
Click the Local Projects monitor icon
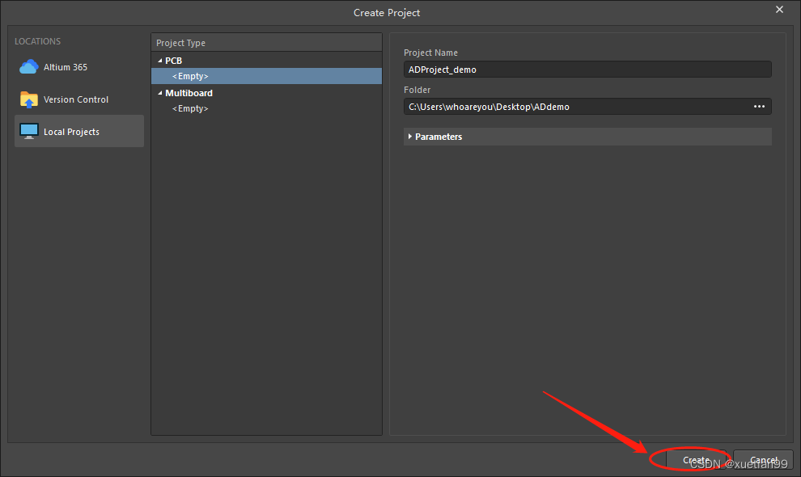(x=29, y=131)
